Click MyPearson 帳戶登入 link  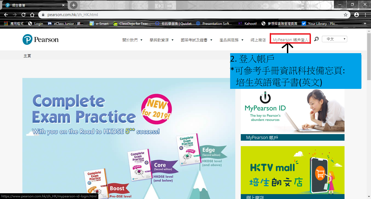click(x=290, y=40)
